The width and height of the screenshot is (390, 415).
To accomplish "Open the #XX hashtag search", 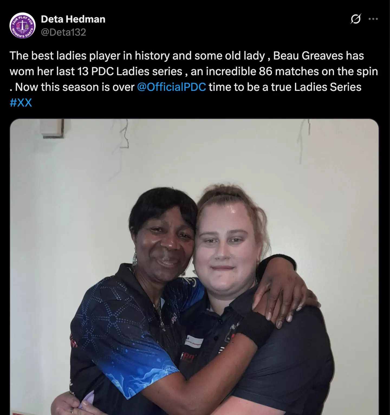I will pyautogui.click(x=21, y=103).
